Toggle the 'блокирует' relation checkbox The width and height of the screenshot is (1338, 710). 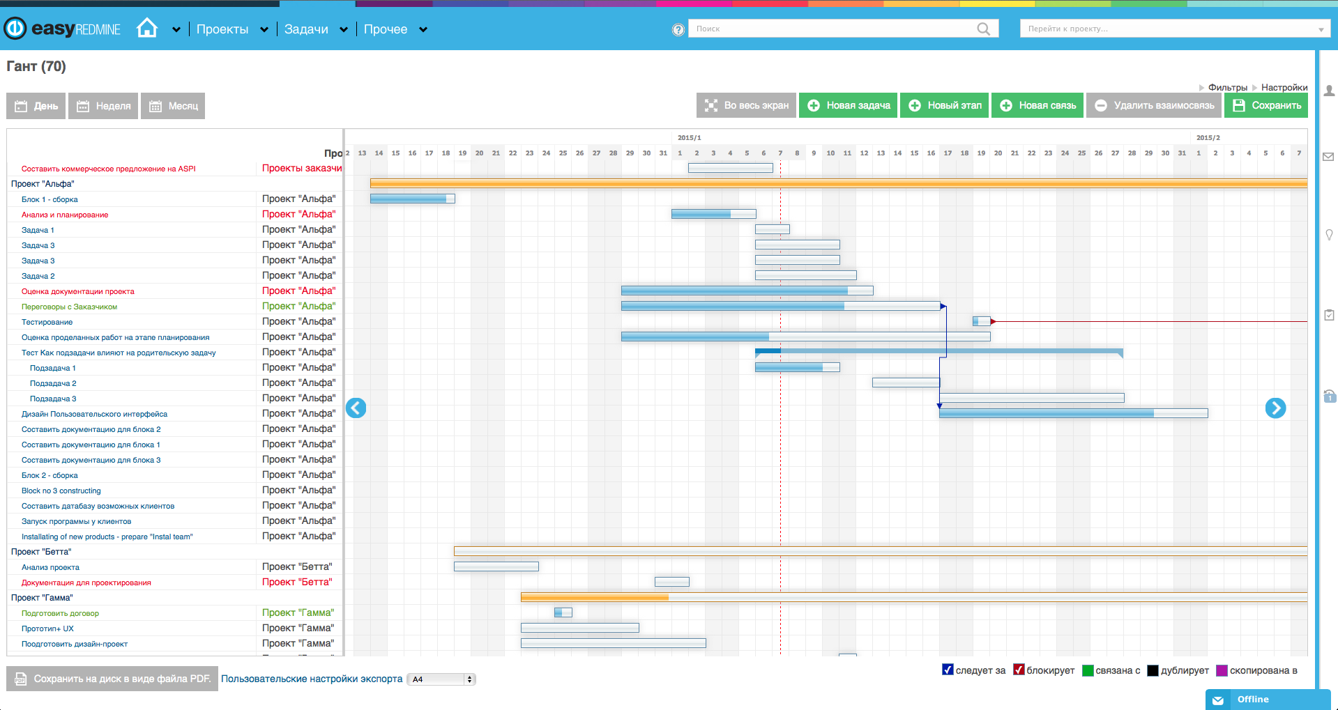pos(1019,670)
